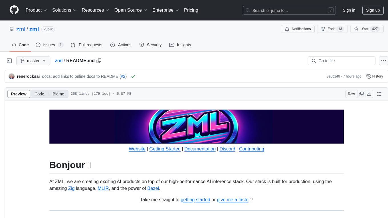Screen dimensions: 388x218
Task: Follow the give me a taste link
Action: click(233, 200)
